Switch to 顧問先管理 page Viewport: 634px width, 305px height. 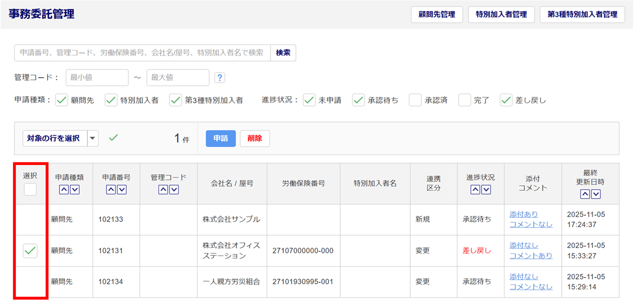click(436, 15)
